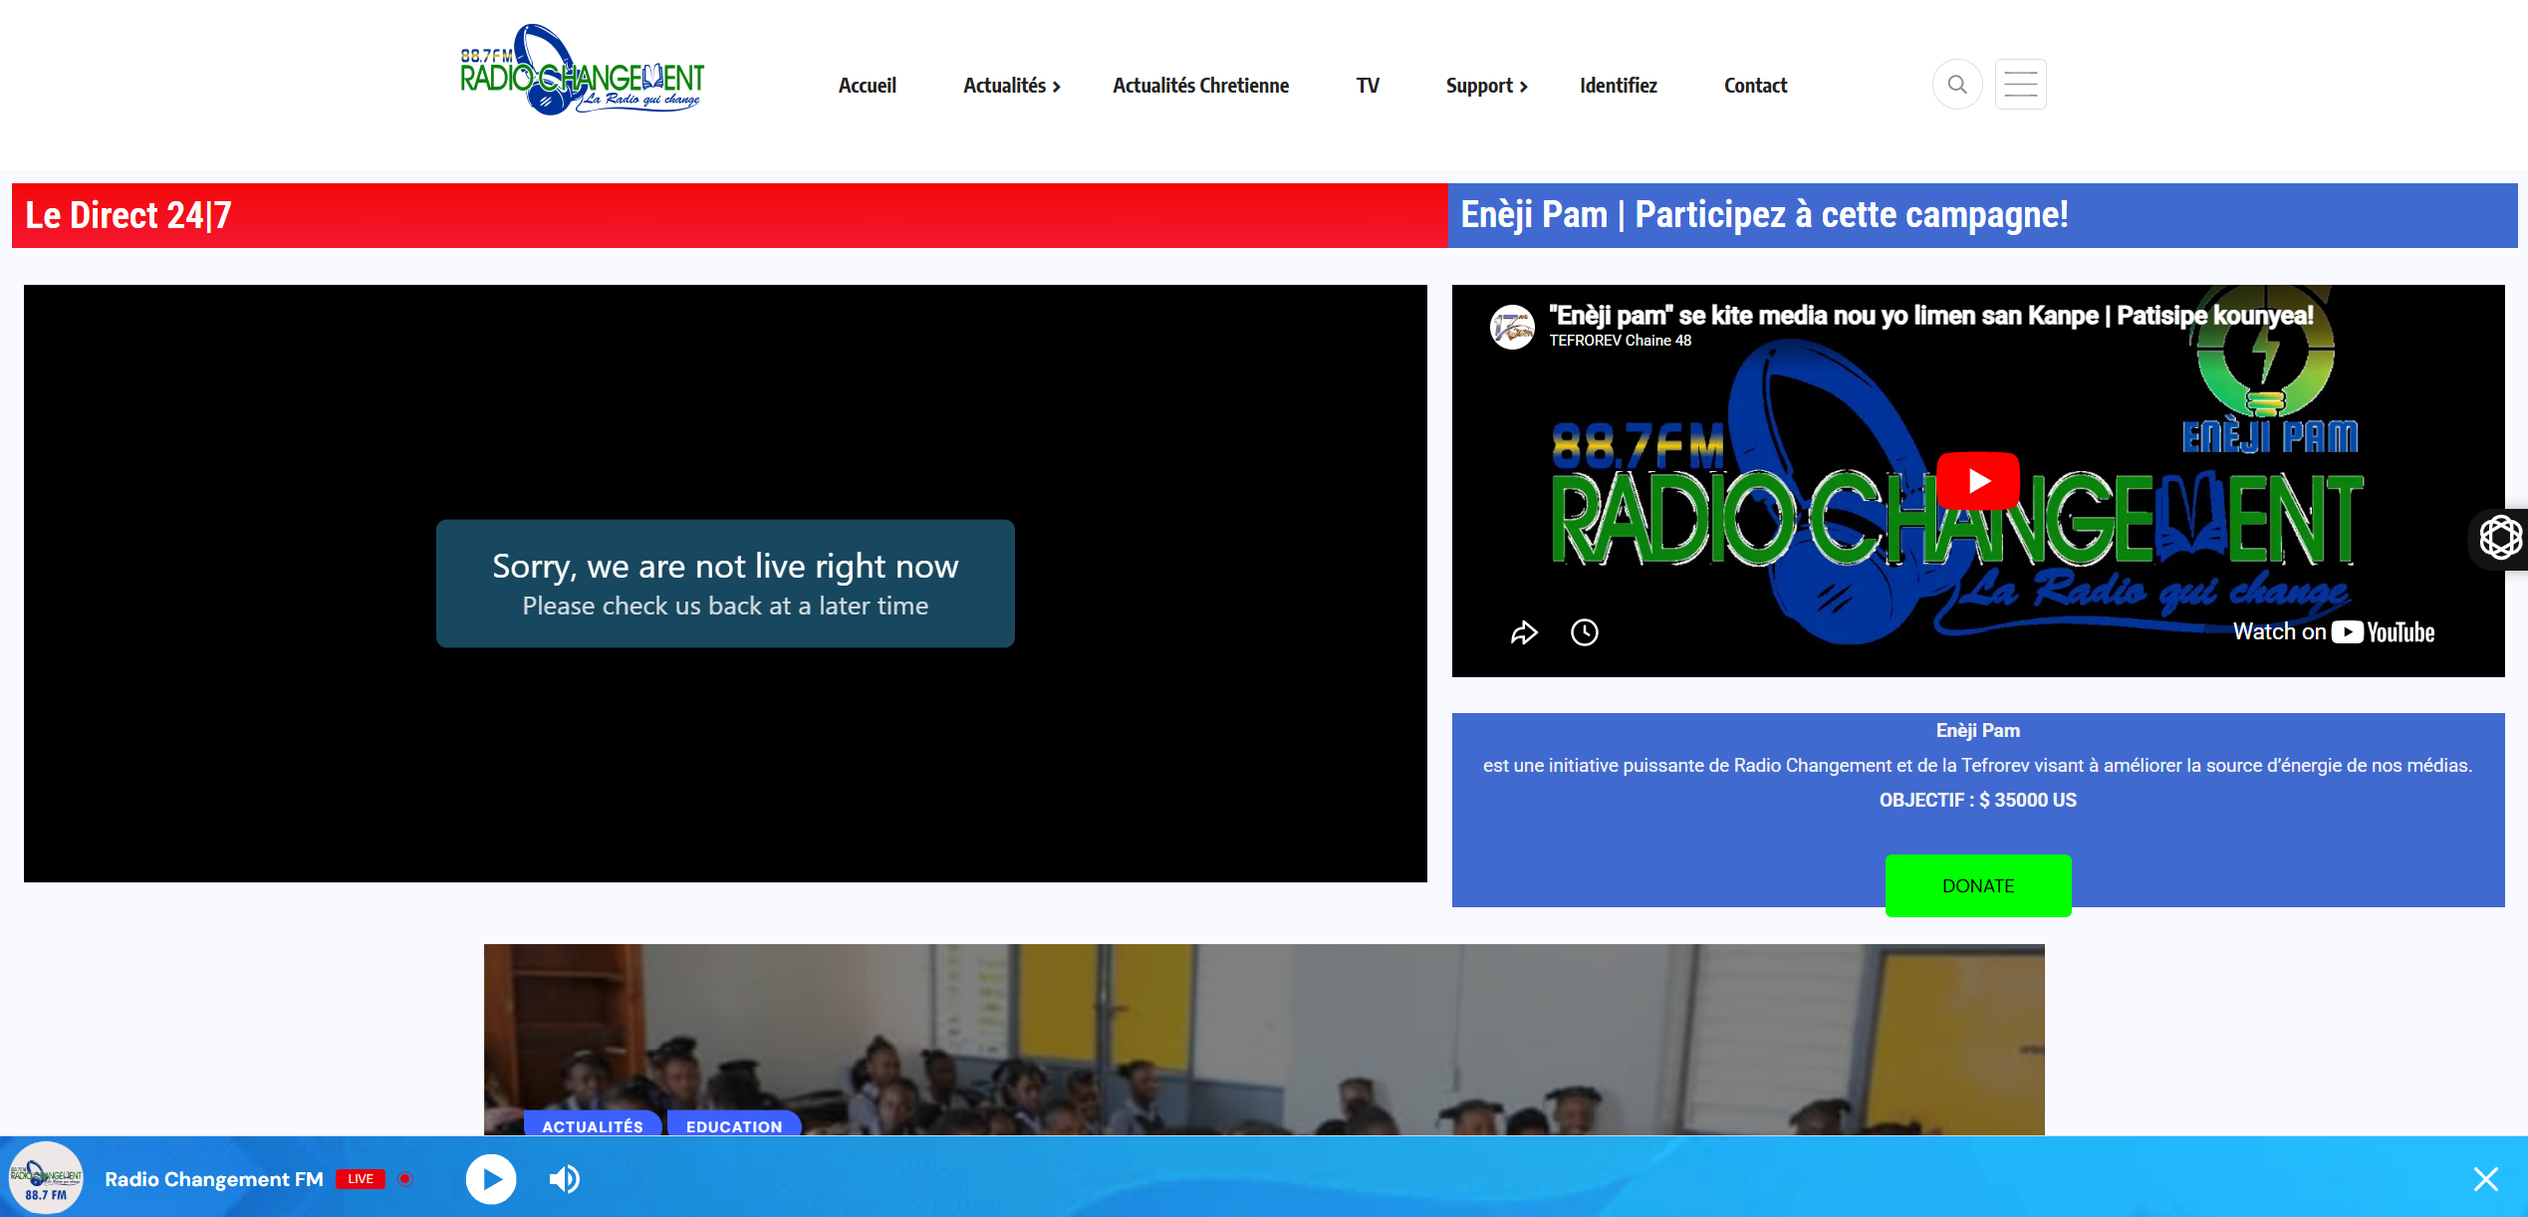Viewport: 2528px width, 1217px height.
Task: Open the hamburger menu button
Action: [x=2020, y=85]
